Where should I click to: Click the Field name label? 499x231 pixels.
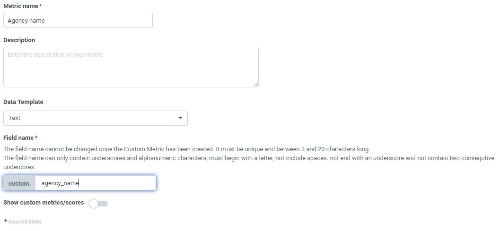coord(18,138)
